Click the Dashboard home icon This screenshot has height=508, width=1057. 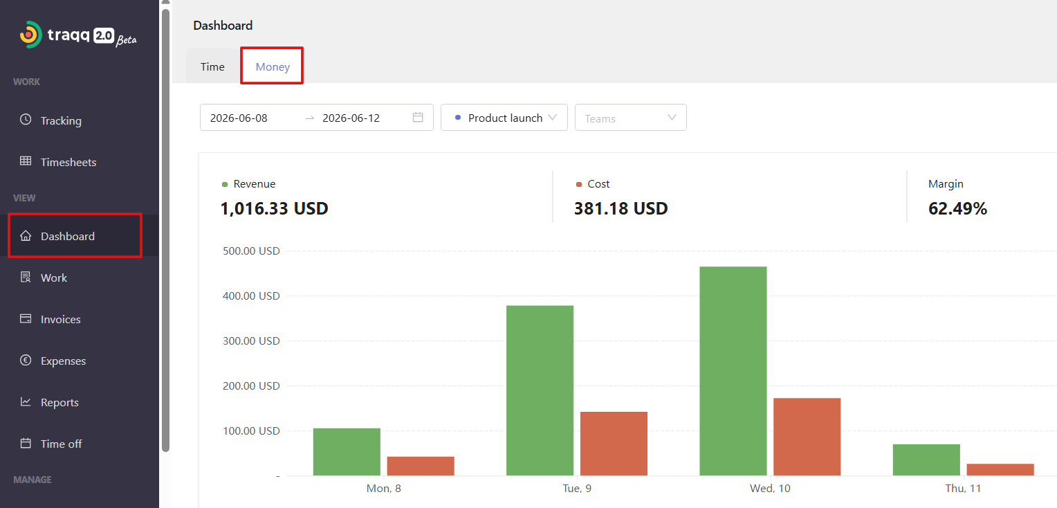26,236
